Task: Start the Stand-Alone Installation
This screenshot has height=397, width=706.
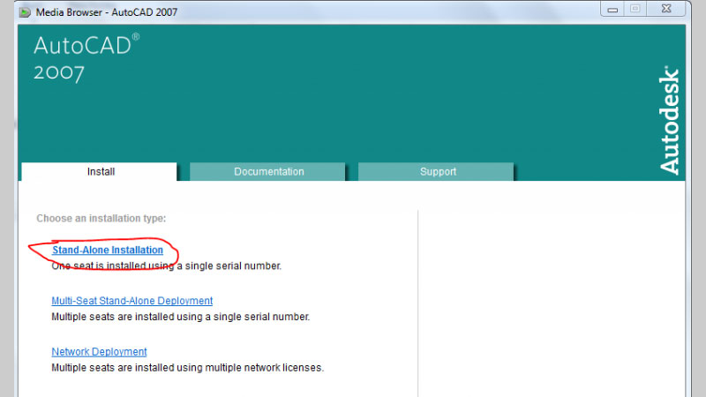Action: coord(108,251)
